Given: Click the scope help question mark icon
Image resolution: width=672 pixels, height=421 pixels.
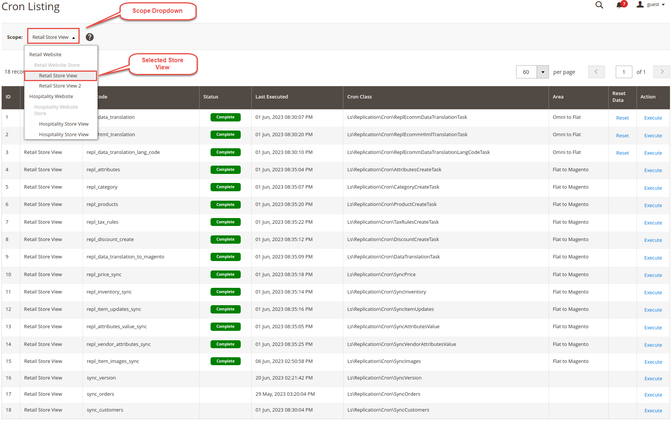Looking at the screenshot, I should coord(89,37).
